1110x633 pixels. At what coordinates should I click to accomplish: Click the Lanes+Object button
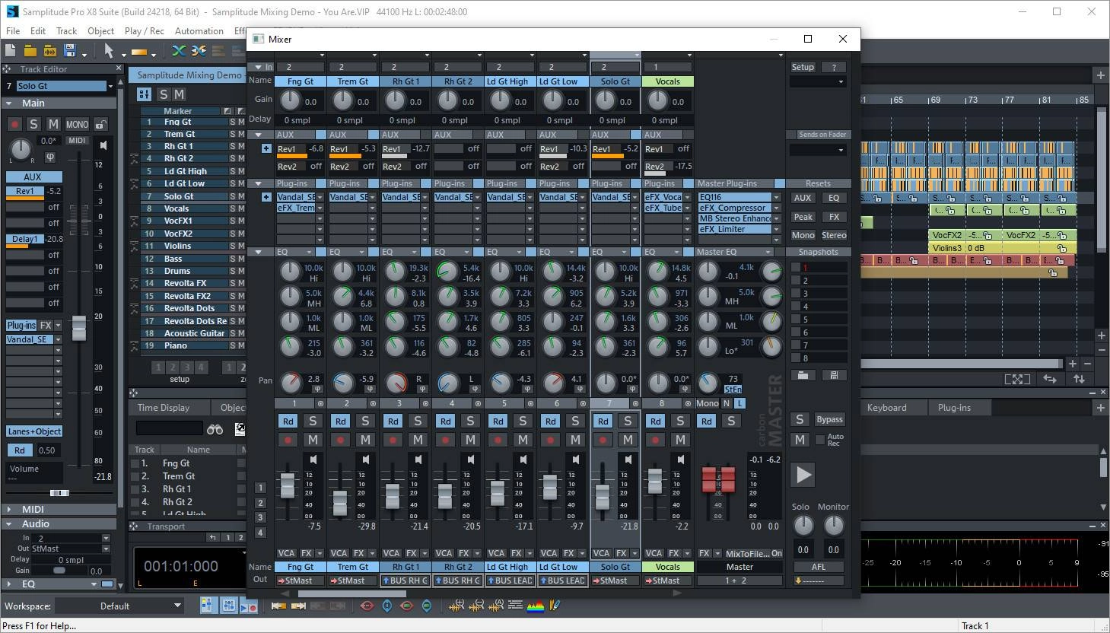[x=34, y=431]
